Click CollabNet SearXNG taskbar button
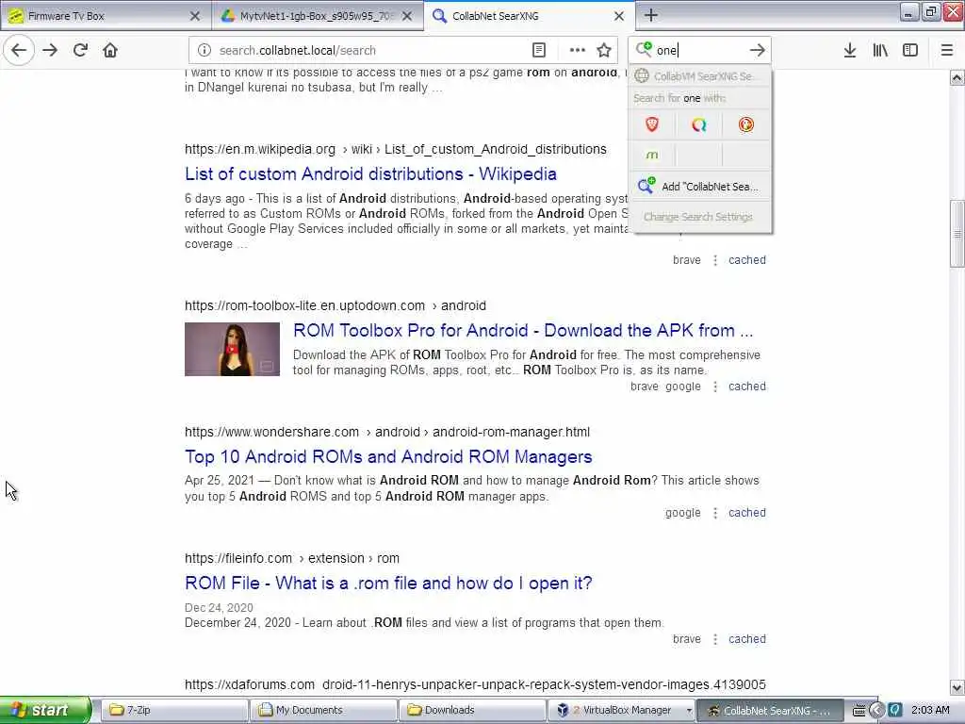The height and width of the screenshot is (724, 965). coord(769,710)
